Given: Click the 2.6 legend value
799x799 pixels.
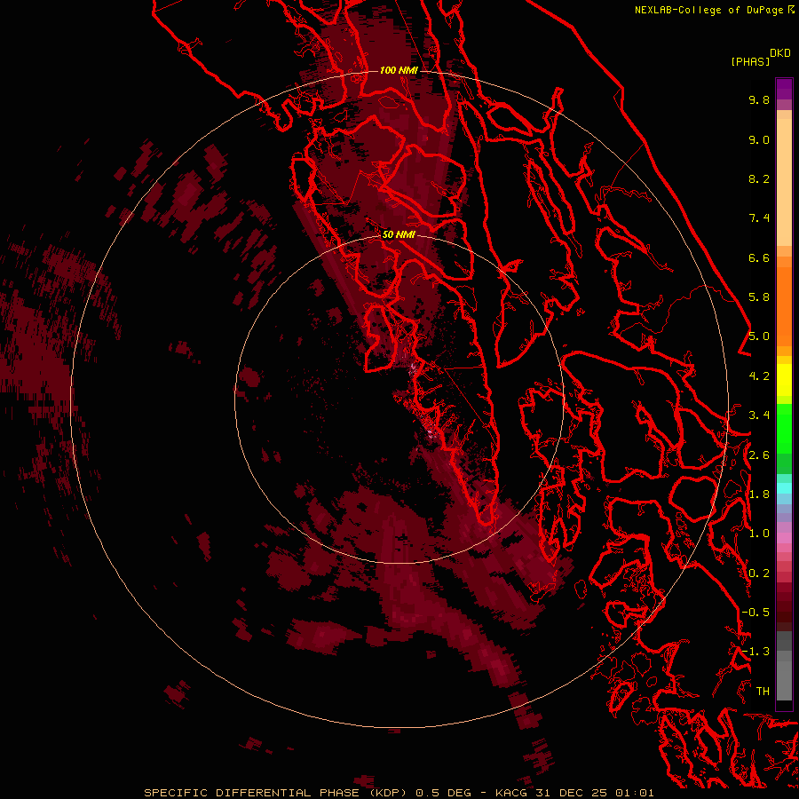Looking at the screenshot, I should click(x=759, y=455).
